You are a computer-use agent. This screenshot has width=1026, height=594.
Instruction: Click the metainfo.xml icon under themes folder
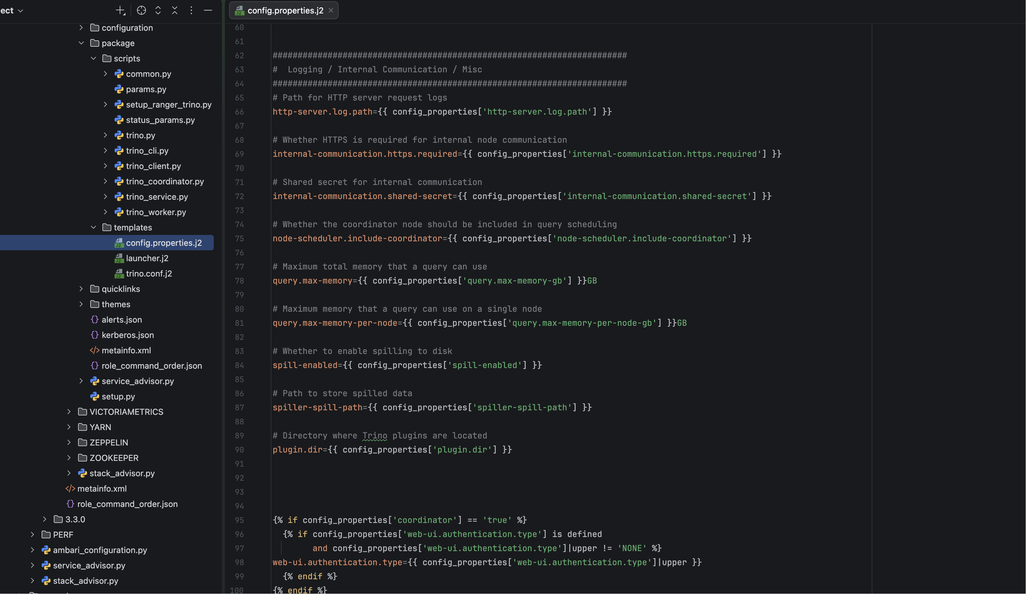pyautogui.click(x=94, y=350)
